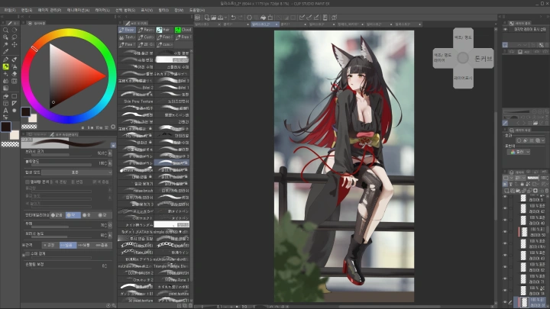Set anti-aliasing to 없음 (none)
Image resolution: width=550 pixels, height=309 pixels.
57,215
